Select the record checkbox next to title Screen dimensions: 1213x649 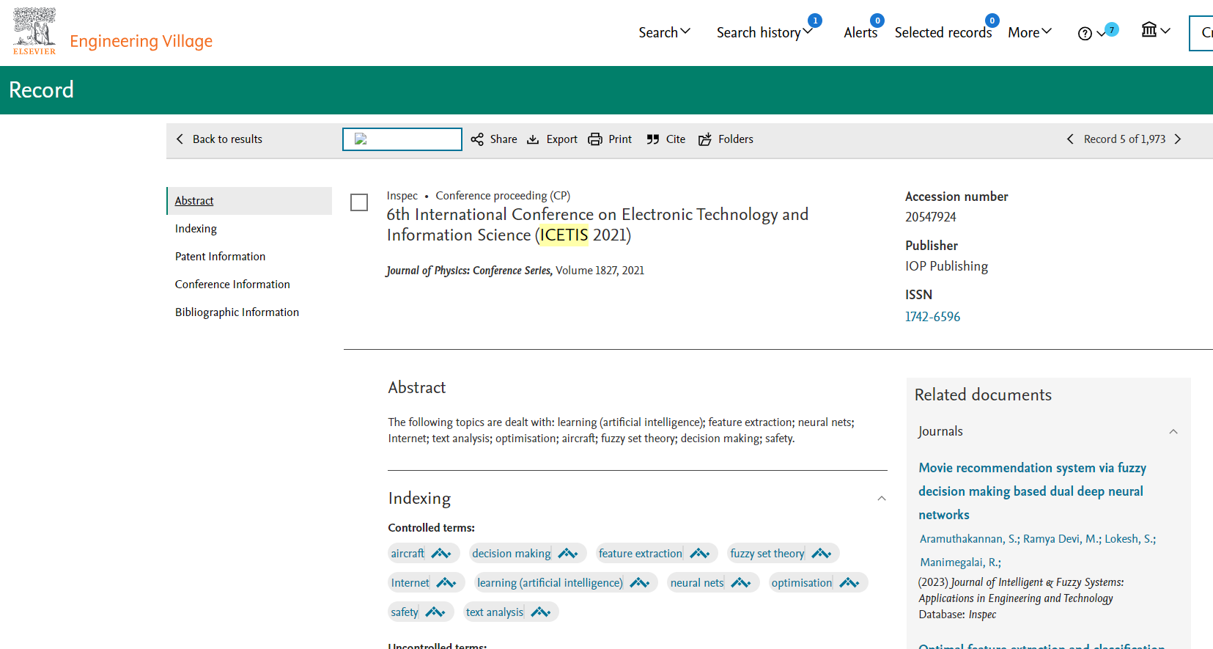coord(359,202)
